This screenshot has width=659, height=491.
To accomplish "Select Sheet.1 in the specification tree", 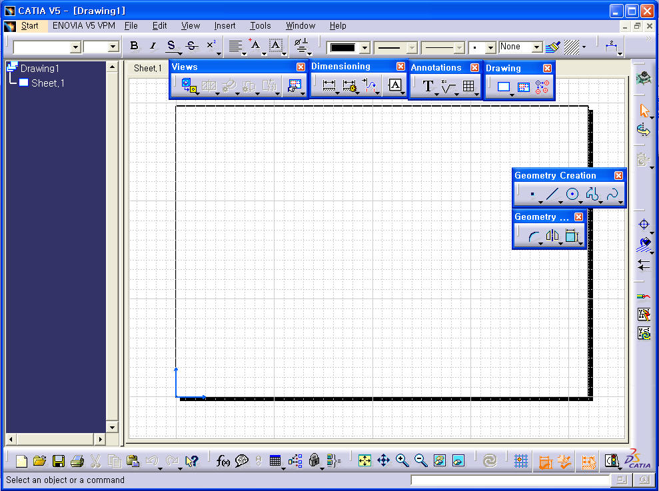I will coord(47,83).
